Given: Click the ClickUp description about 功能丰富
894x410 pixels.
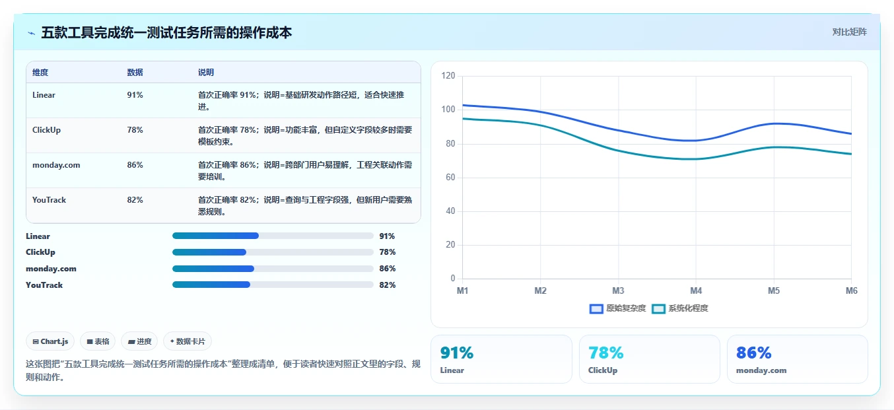Looking at the screenshot, I should tap(305, 136).
